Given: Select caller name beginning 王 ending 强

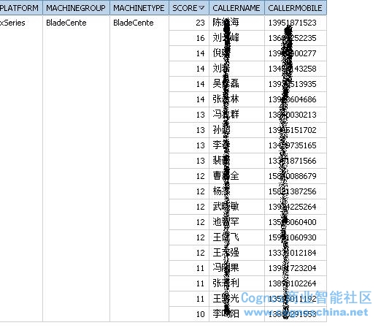Looking at the screenshot, I should tap(226, 253).
